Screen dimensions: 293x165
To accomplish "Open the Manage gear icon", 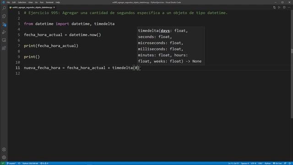I will 4,157.
